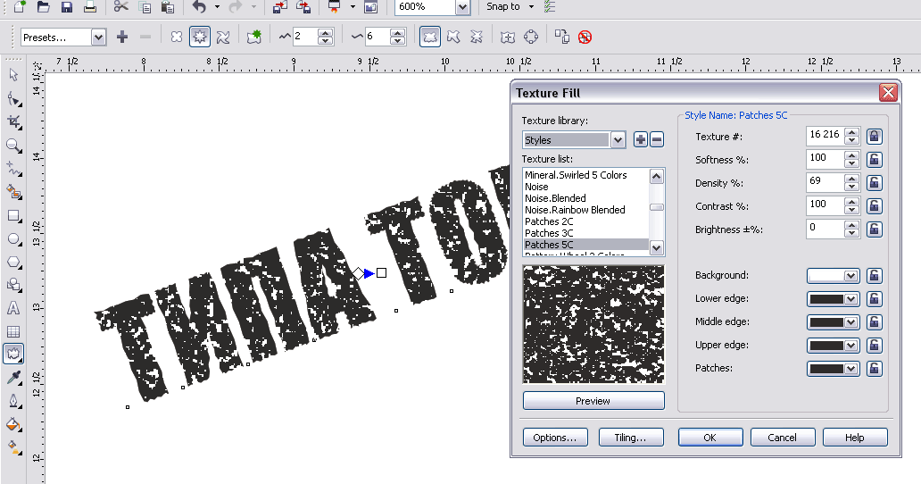Viewport: 921px width, 484px height.
Task: Select the Zoom magnifier tool
Action: (13, 146)
